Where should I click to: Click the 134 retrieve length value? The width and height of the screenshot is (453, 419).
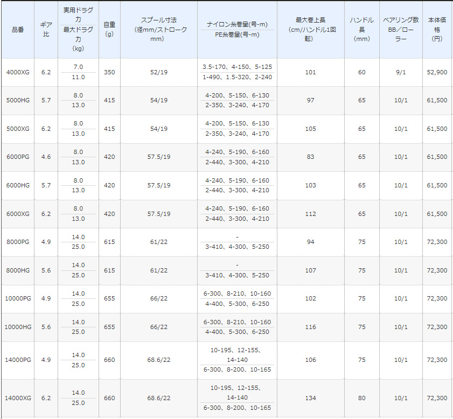click(311, 398)
